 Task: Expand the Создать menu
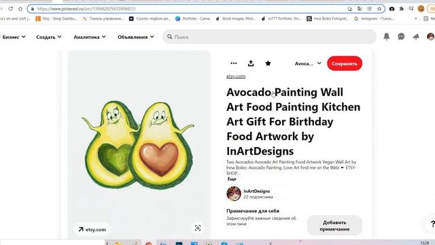(x=49, y=37)
